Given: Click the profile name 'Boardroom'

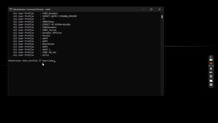Looking at the screenshot, I should [48, 44].
